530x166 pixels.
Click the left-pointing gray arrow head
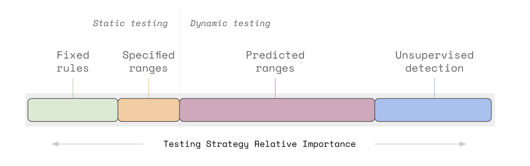point(55,144)
